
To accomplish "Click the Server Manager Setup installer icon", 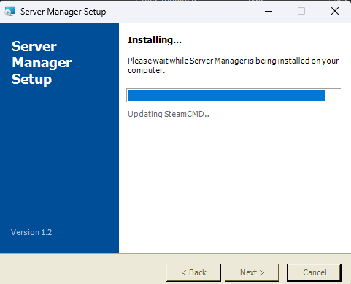I will click(10, 12).
